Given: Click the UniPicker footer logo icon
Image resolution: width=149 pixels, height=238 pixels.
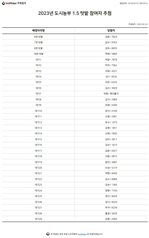Looking at the screenshot, I should pos(48,234).
